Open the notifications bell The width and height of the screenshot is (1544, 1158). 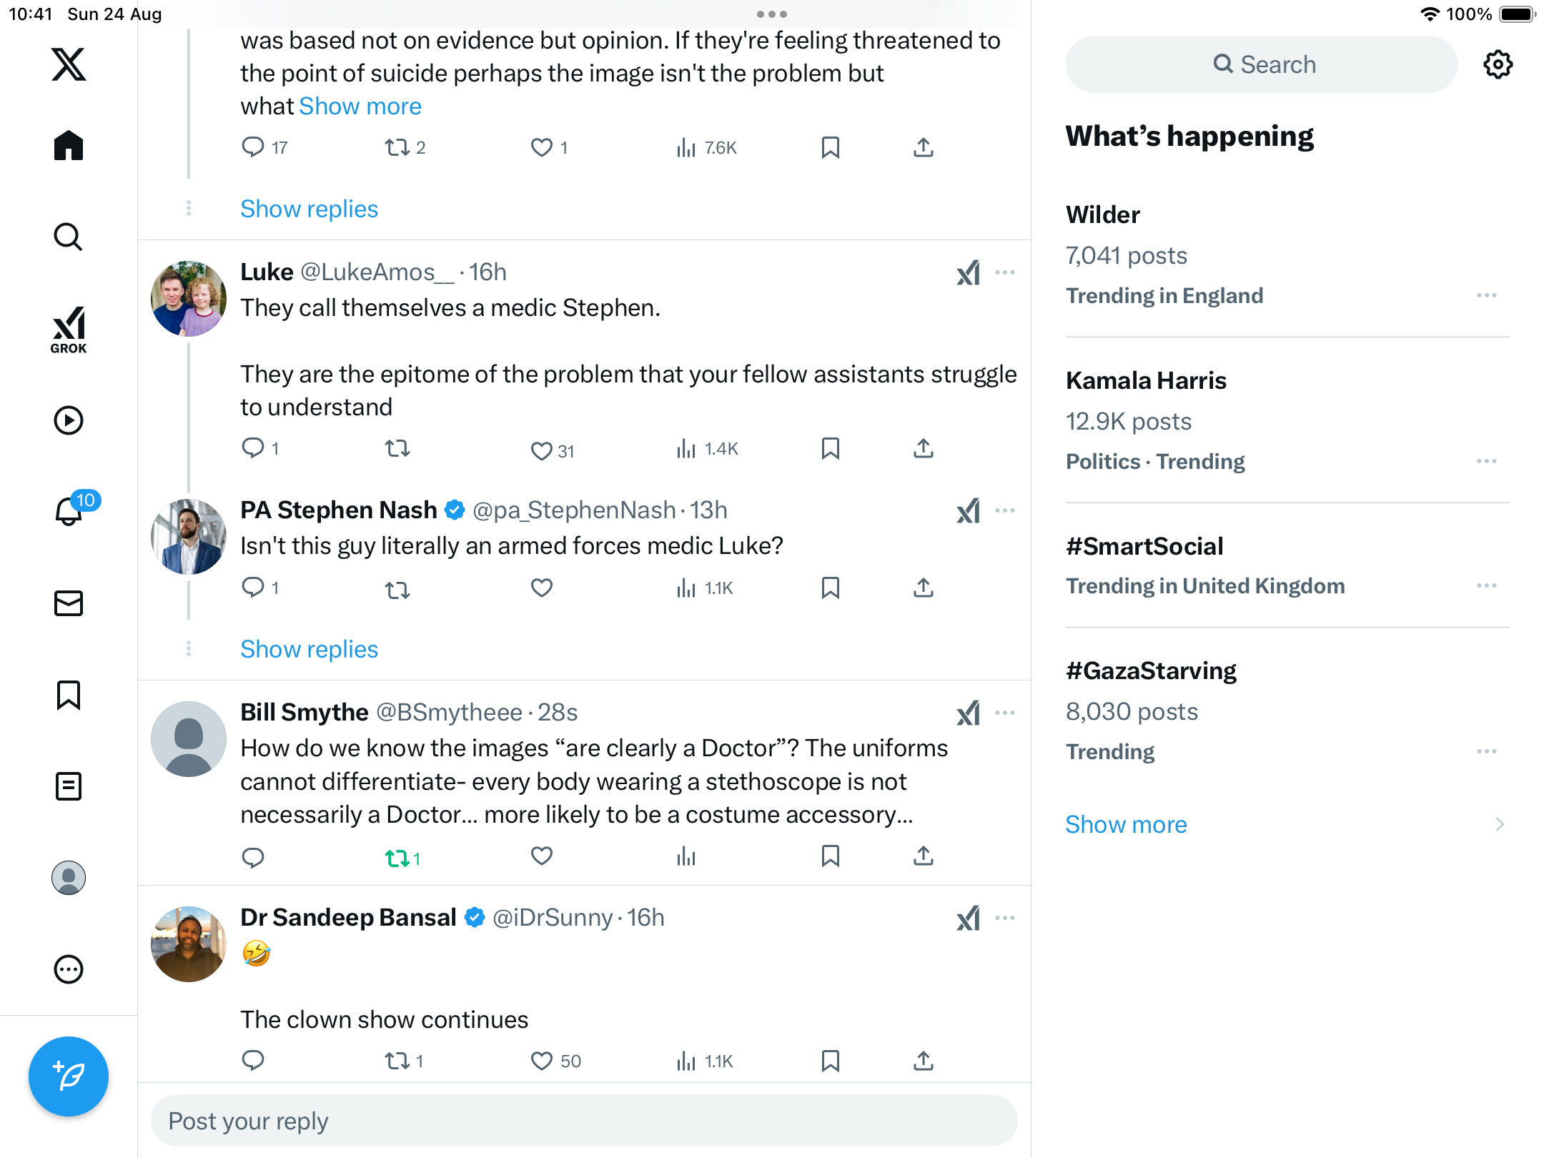pyautogui.click(x=69, y=511)
